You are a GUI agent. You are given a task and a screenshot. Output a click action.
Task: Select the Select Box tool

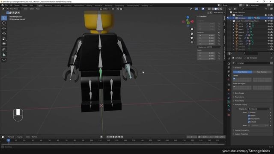click(x=4, y=18)
